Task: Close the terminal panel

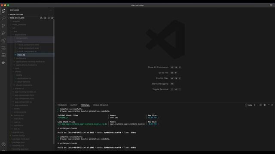Action: point(272,105)
